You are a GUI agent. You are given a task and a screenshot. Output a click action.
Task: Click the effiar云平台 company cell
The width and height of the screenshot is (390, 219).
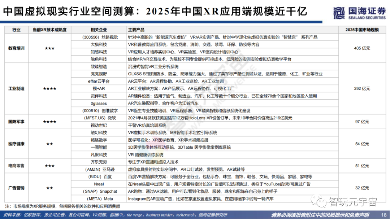click(99, 81)
